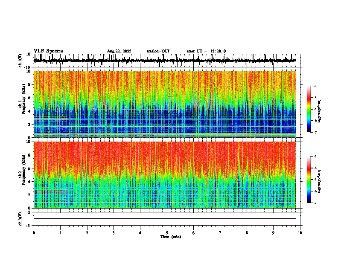Click time axis tick label "6"
This screenshot has width=338, height=261.
click(194, 233)
